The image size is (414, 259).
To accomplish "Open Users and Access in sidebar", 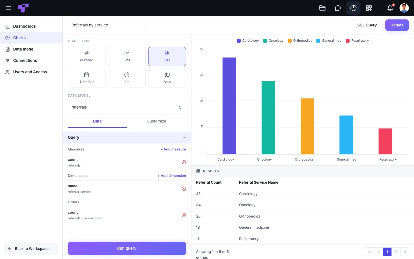I will pos(31,72).
